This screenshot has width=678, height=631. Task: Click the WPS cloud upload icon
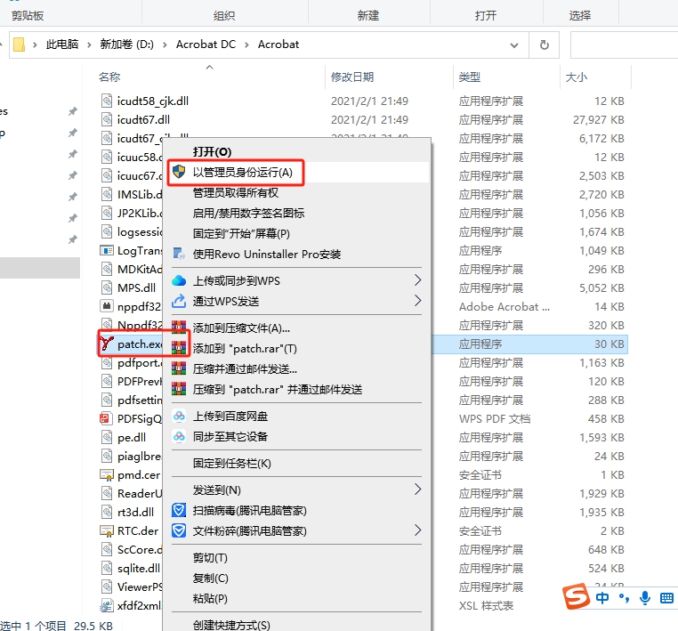tap(179, 280)
